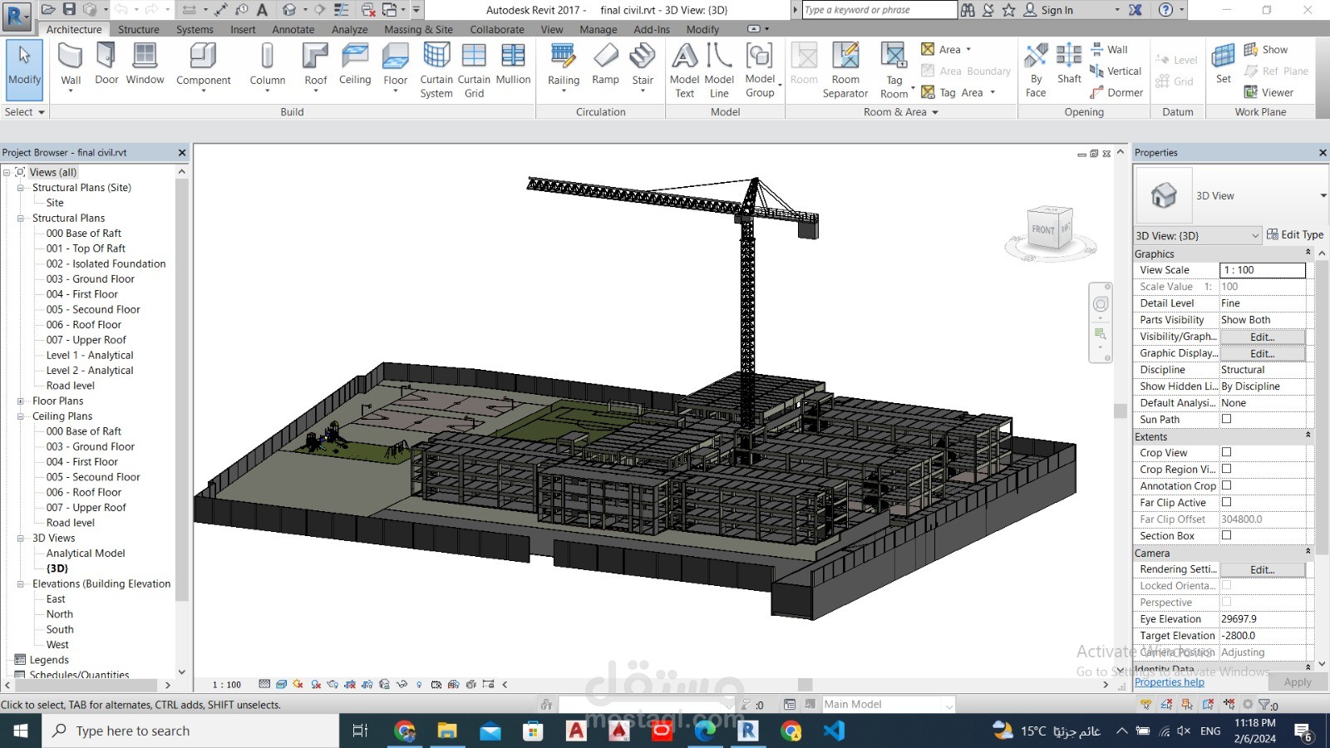Enable the Crop View checkbox
1330x748 pixels.
(1226, 452)
